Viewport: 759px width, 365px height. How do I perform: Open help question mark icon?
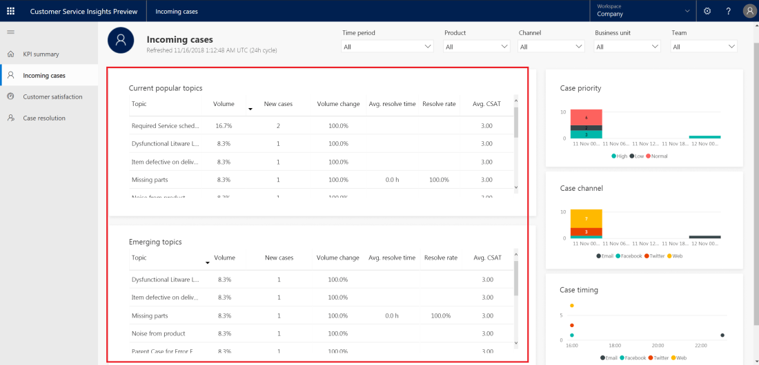click(728, 11)
